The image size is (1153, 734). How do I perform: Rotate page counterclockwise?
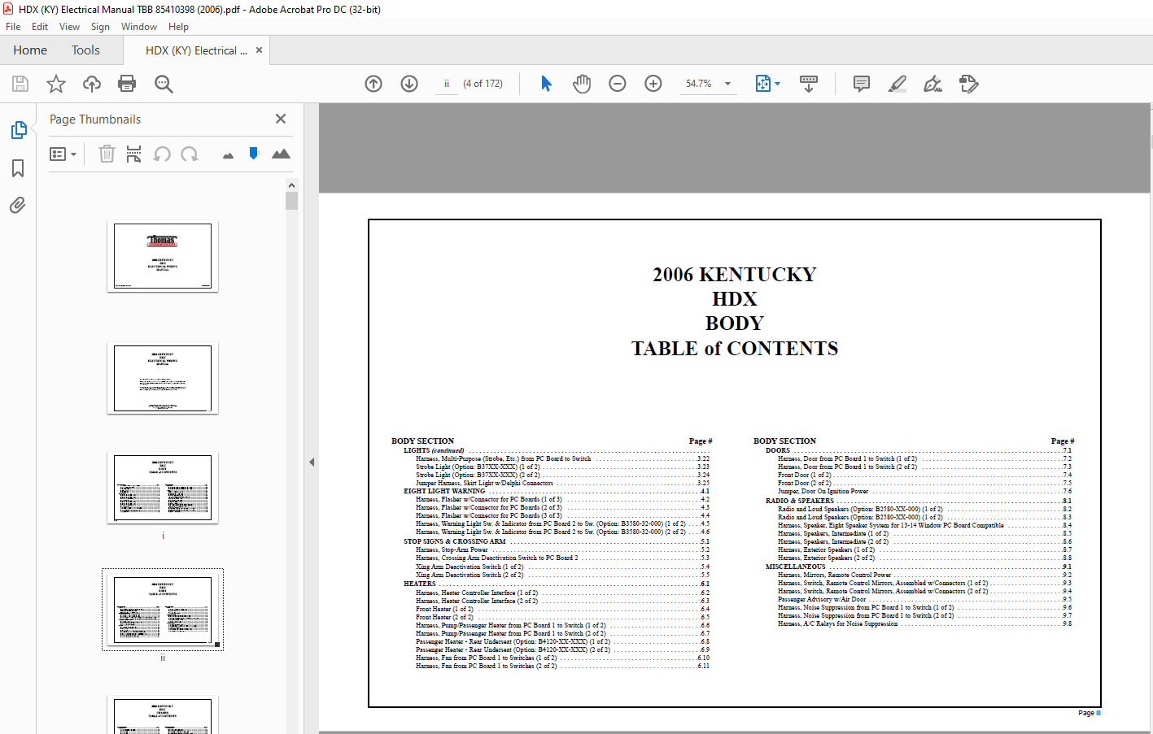click(x=162, y=154)
